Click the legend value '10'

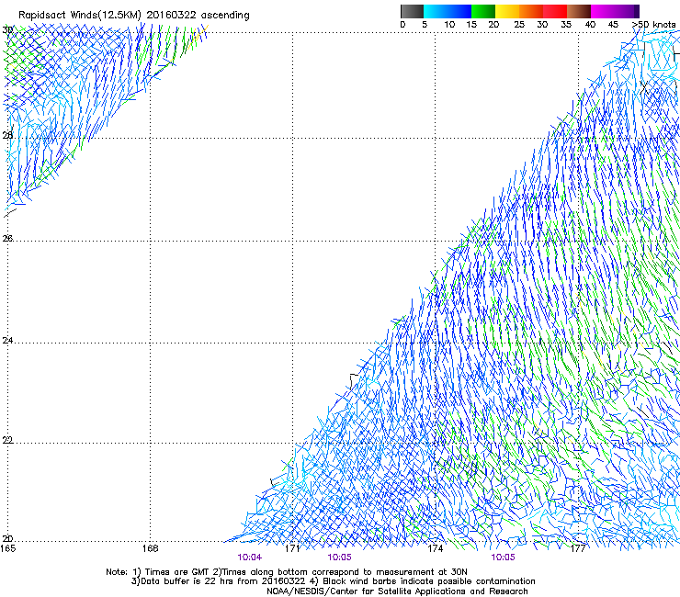pyautogui.click(x=449, y=25)
